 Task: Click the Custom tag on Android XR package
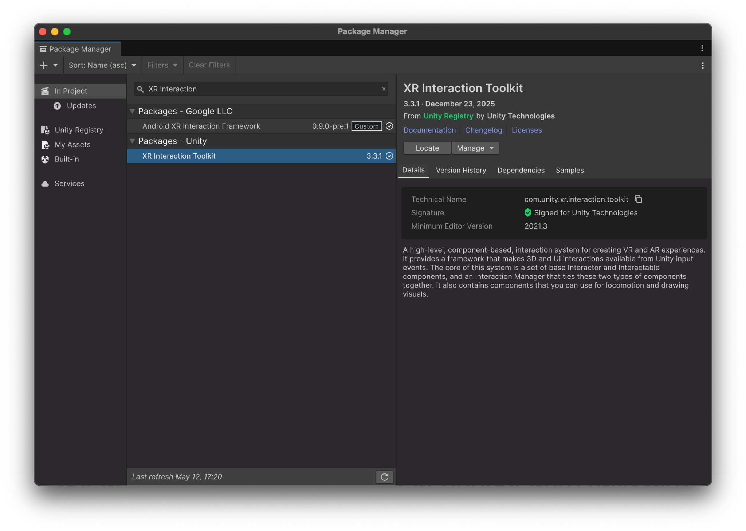click(x=366, y=126)
